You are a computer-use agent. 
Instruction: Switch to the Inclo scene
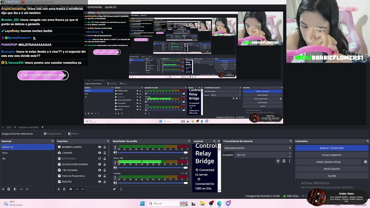[x=27, y=153]
